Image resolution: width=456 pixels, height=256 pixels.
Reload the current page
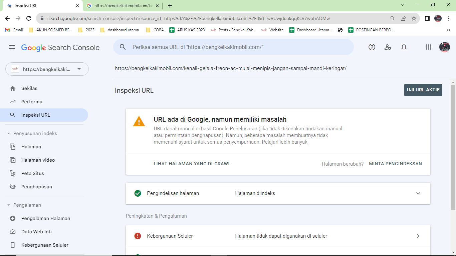pos(29,18)
